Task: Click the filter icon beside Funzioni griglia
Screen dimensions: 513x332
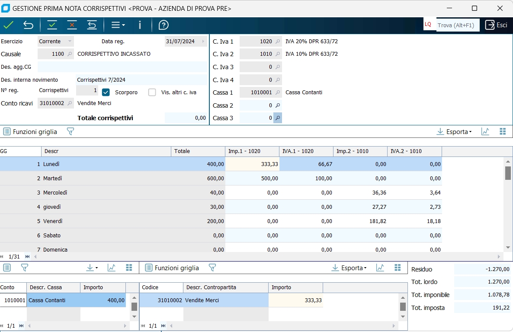Action: point(71,131)
